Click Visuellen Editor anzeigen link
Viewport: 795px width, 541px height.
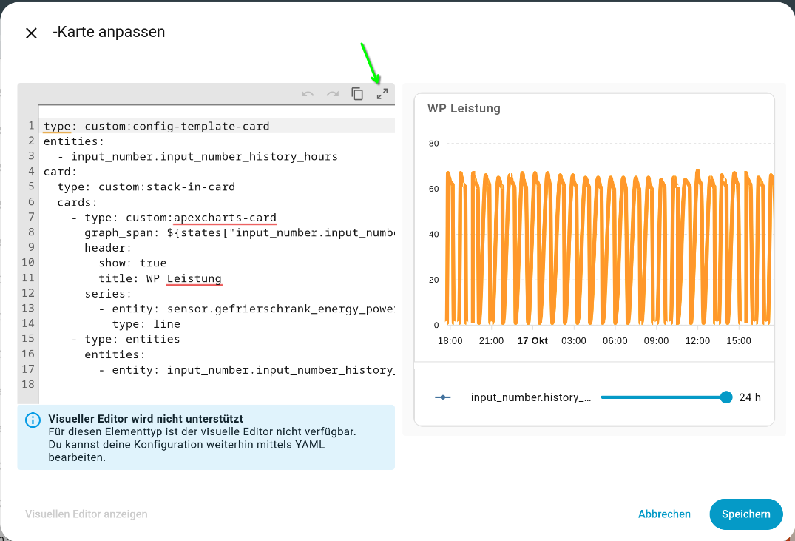pos(87,514)
